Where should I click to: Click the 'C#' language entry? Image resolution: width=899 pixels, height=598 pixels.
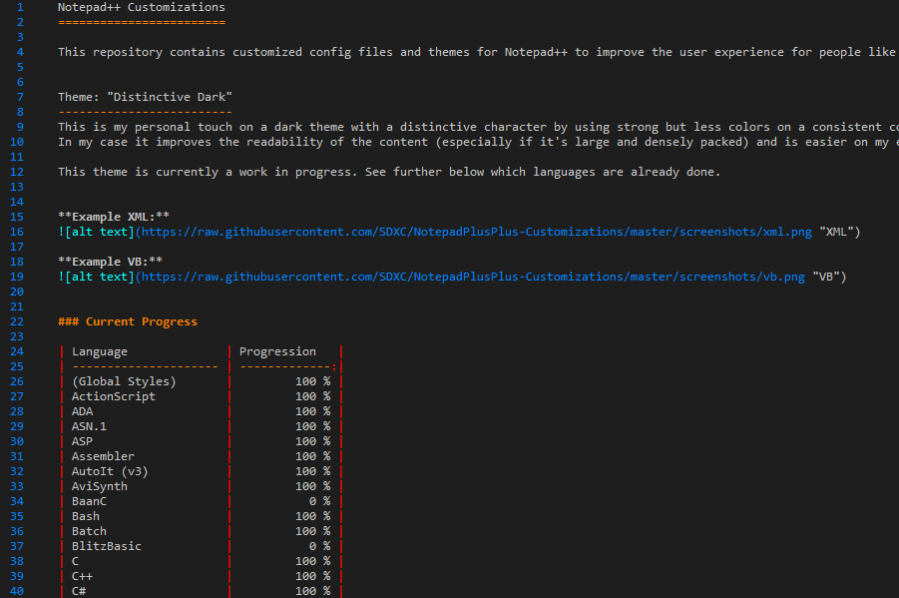(x=79, y=591)
